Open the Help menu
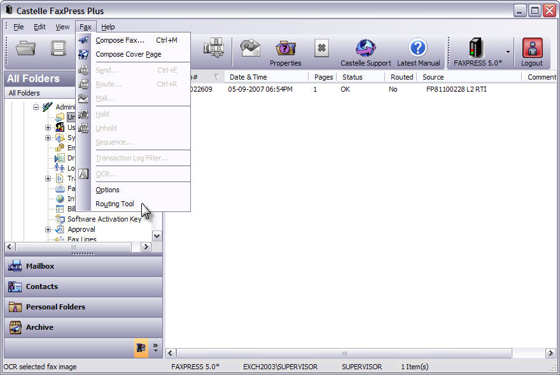 pyautogui.click(x=108, y=27)
